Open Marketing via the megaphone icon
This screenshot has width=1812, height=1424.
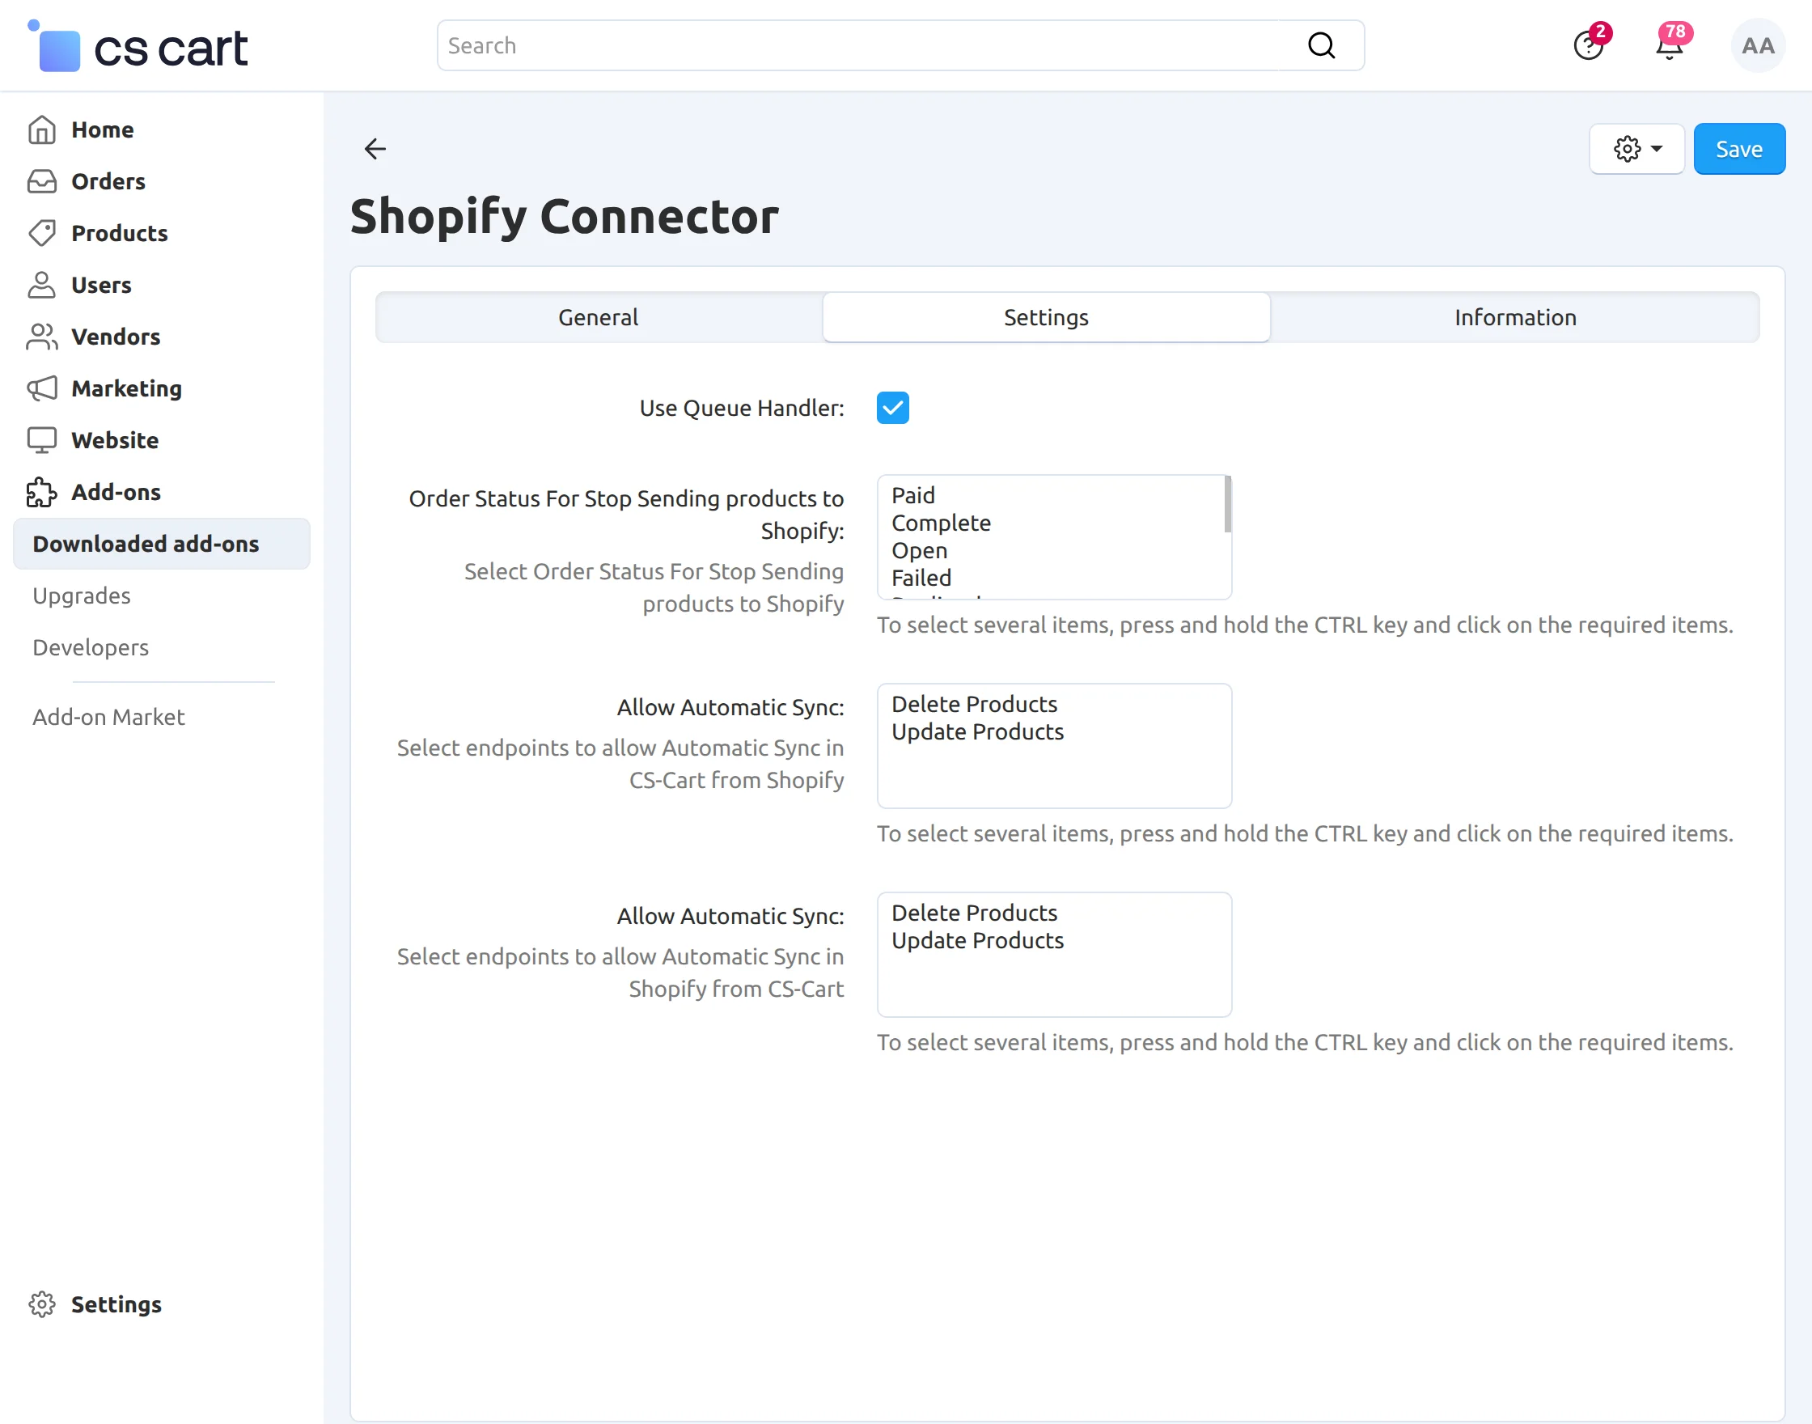pos(42,388)
